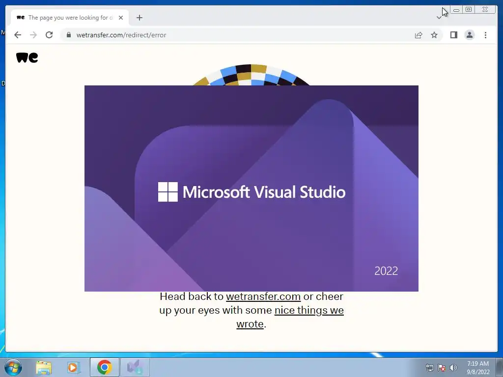Click the Microsoft Visual Studio splash logo

point(251,192)
